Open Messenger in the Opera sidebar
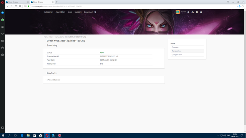Viewport: 246px width, 138px height. (3, 13)
